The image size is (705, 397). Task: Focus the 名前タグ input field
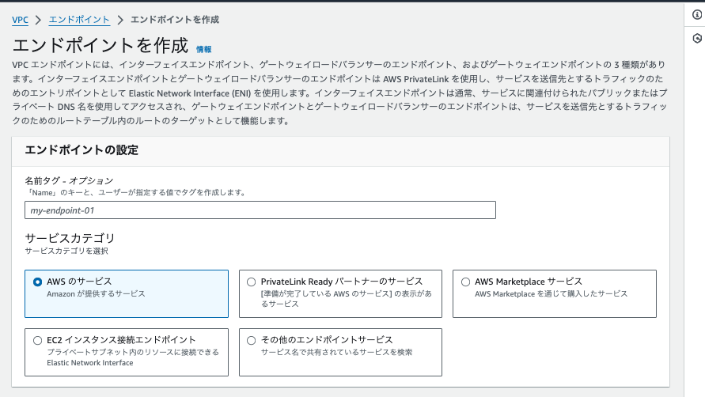click(x=260, y=210)
